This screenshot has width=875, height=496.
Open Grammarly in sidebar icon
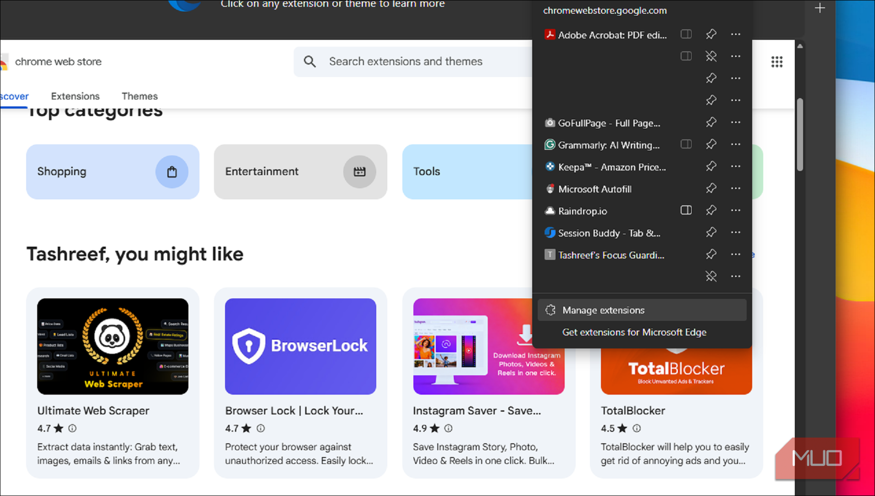[686, 144]
